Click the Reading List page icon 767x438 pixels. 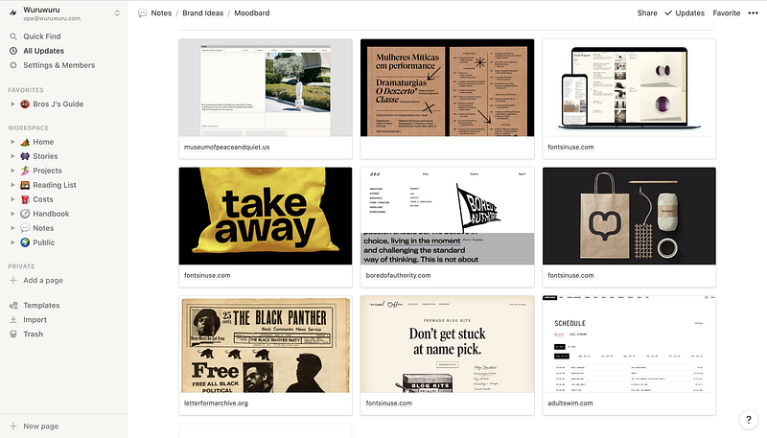[x=25, y=185]
